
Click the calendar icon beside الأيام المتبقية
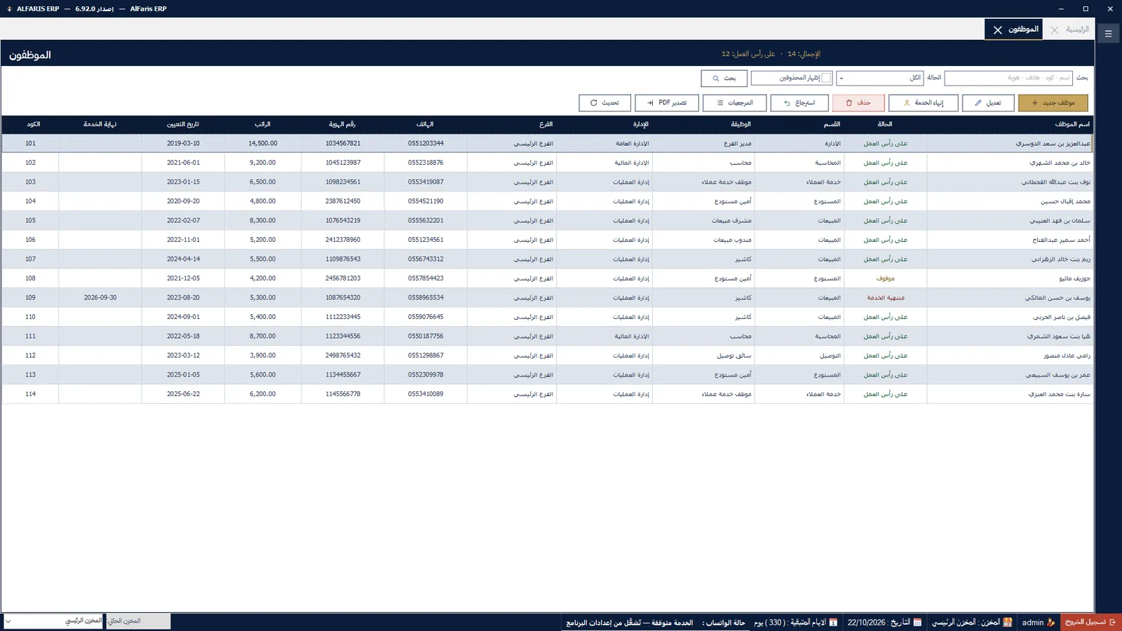[x=833, y=622]
